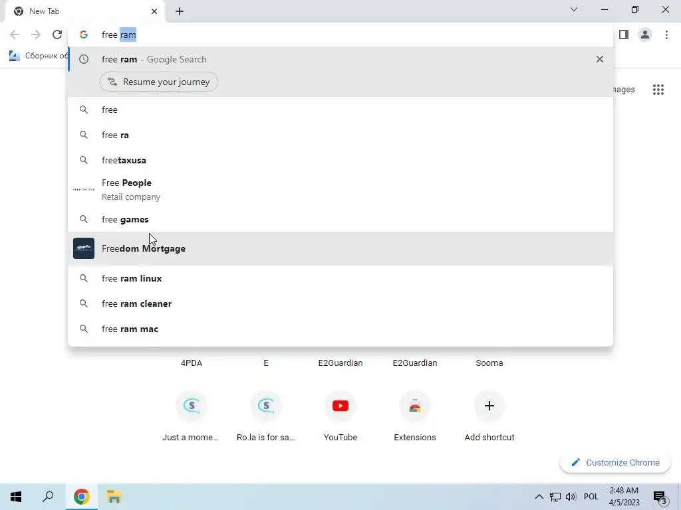Choose the 'free ram linux' suggestion
681x510 pixels.
[x=340, y=278]
